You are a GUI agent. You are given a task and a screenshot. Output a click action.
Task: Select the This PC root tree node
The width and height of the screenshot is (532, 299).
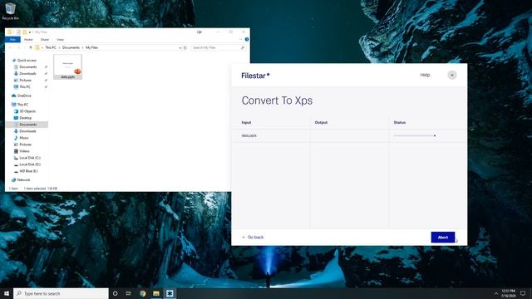22,105
